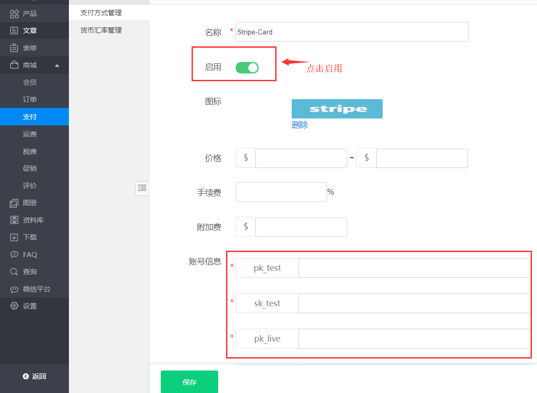
Task: Click the 产品 products icon in sidebar
Action: (14, 14)
